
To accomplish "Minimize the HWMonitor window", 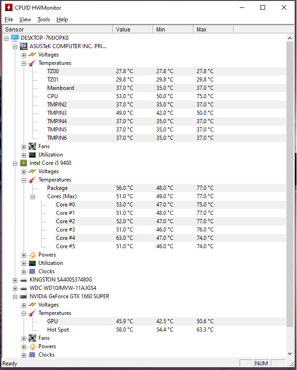I will (x=242, y=7).
